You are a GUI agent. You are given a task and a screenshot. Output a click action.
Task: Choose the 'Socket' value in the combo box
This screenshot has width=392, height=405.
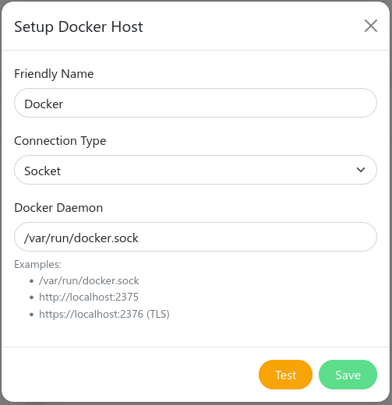[x=42, y=171]
